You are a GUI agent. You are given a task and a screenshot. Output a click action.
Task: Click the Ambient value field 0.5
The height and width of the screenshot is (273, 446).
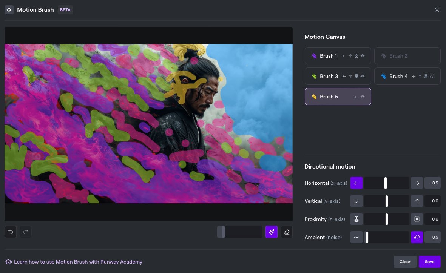[x=432, y=237]
